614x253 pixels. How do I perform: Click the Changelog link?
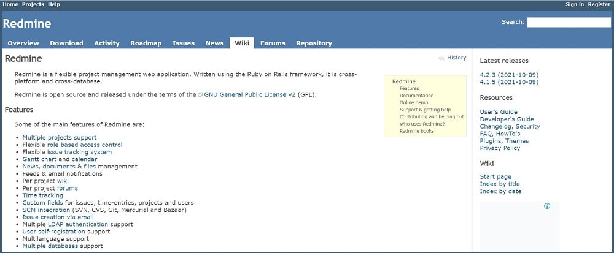[x=495, y=126]
